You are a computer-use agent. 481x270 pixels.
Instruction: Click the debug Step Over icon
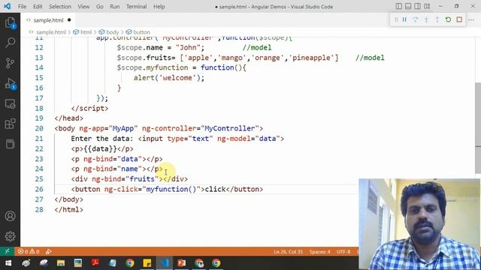pyautogui.click(x=416, y=19)
